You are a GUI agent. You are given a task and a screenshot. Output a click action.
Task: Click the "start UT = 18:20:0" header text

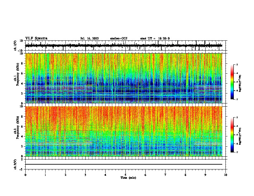(x=155, y=38)
